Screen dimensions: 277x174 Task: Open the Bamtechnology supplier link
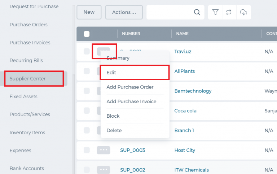coord(193,91)
